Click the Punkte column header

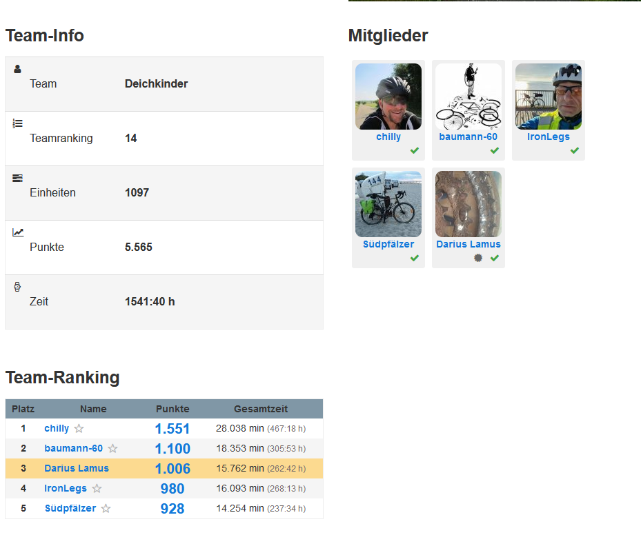tap(172, 409)
